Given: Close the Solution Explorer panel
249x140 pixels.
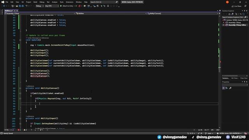Looking at the screenshot, I should click(247, 11).
